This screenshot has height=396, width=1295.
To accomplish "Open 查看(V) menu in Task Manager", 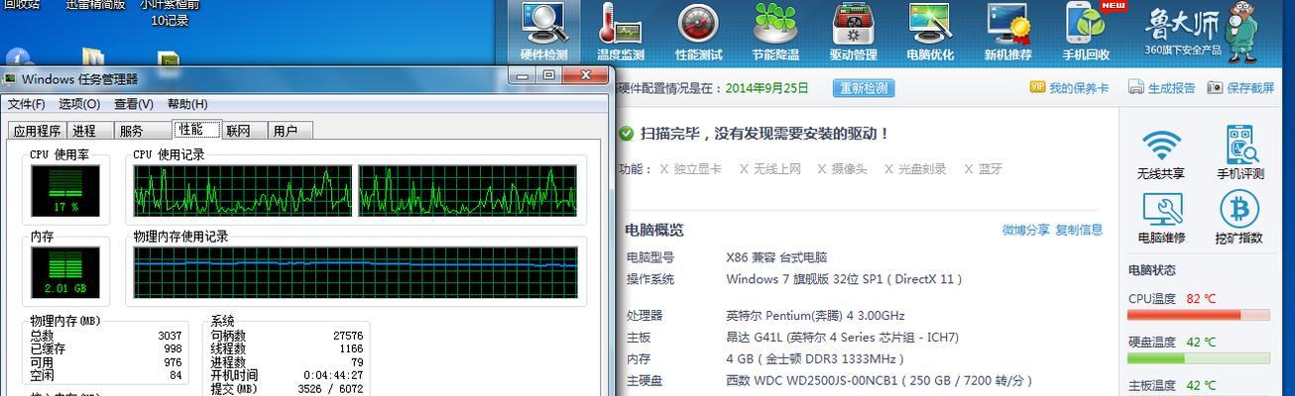I will pos(134,104).
